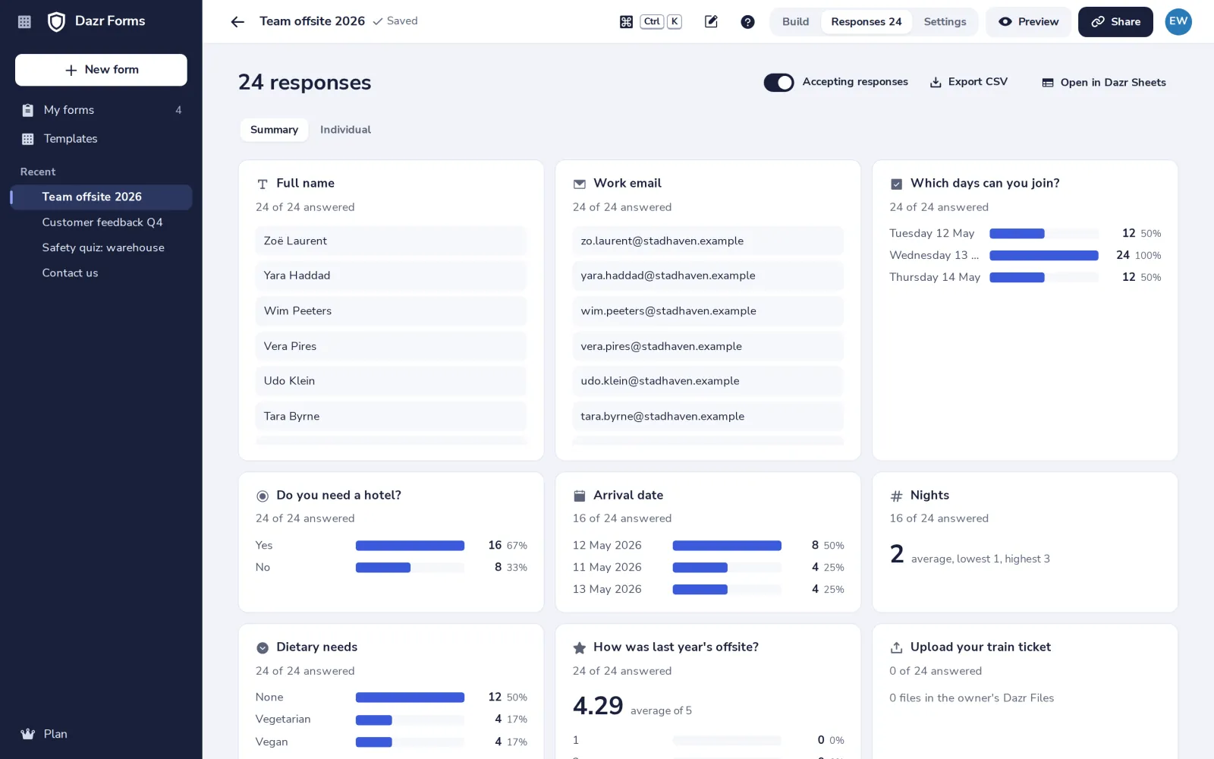
Task: Open the Settings tab
Action: (x=945, y=22)
